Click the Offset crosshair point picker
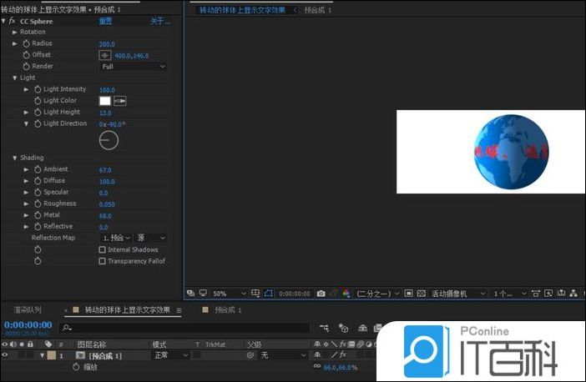Viewport: 586px width, 382px height. [x=105, y=55]
